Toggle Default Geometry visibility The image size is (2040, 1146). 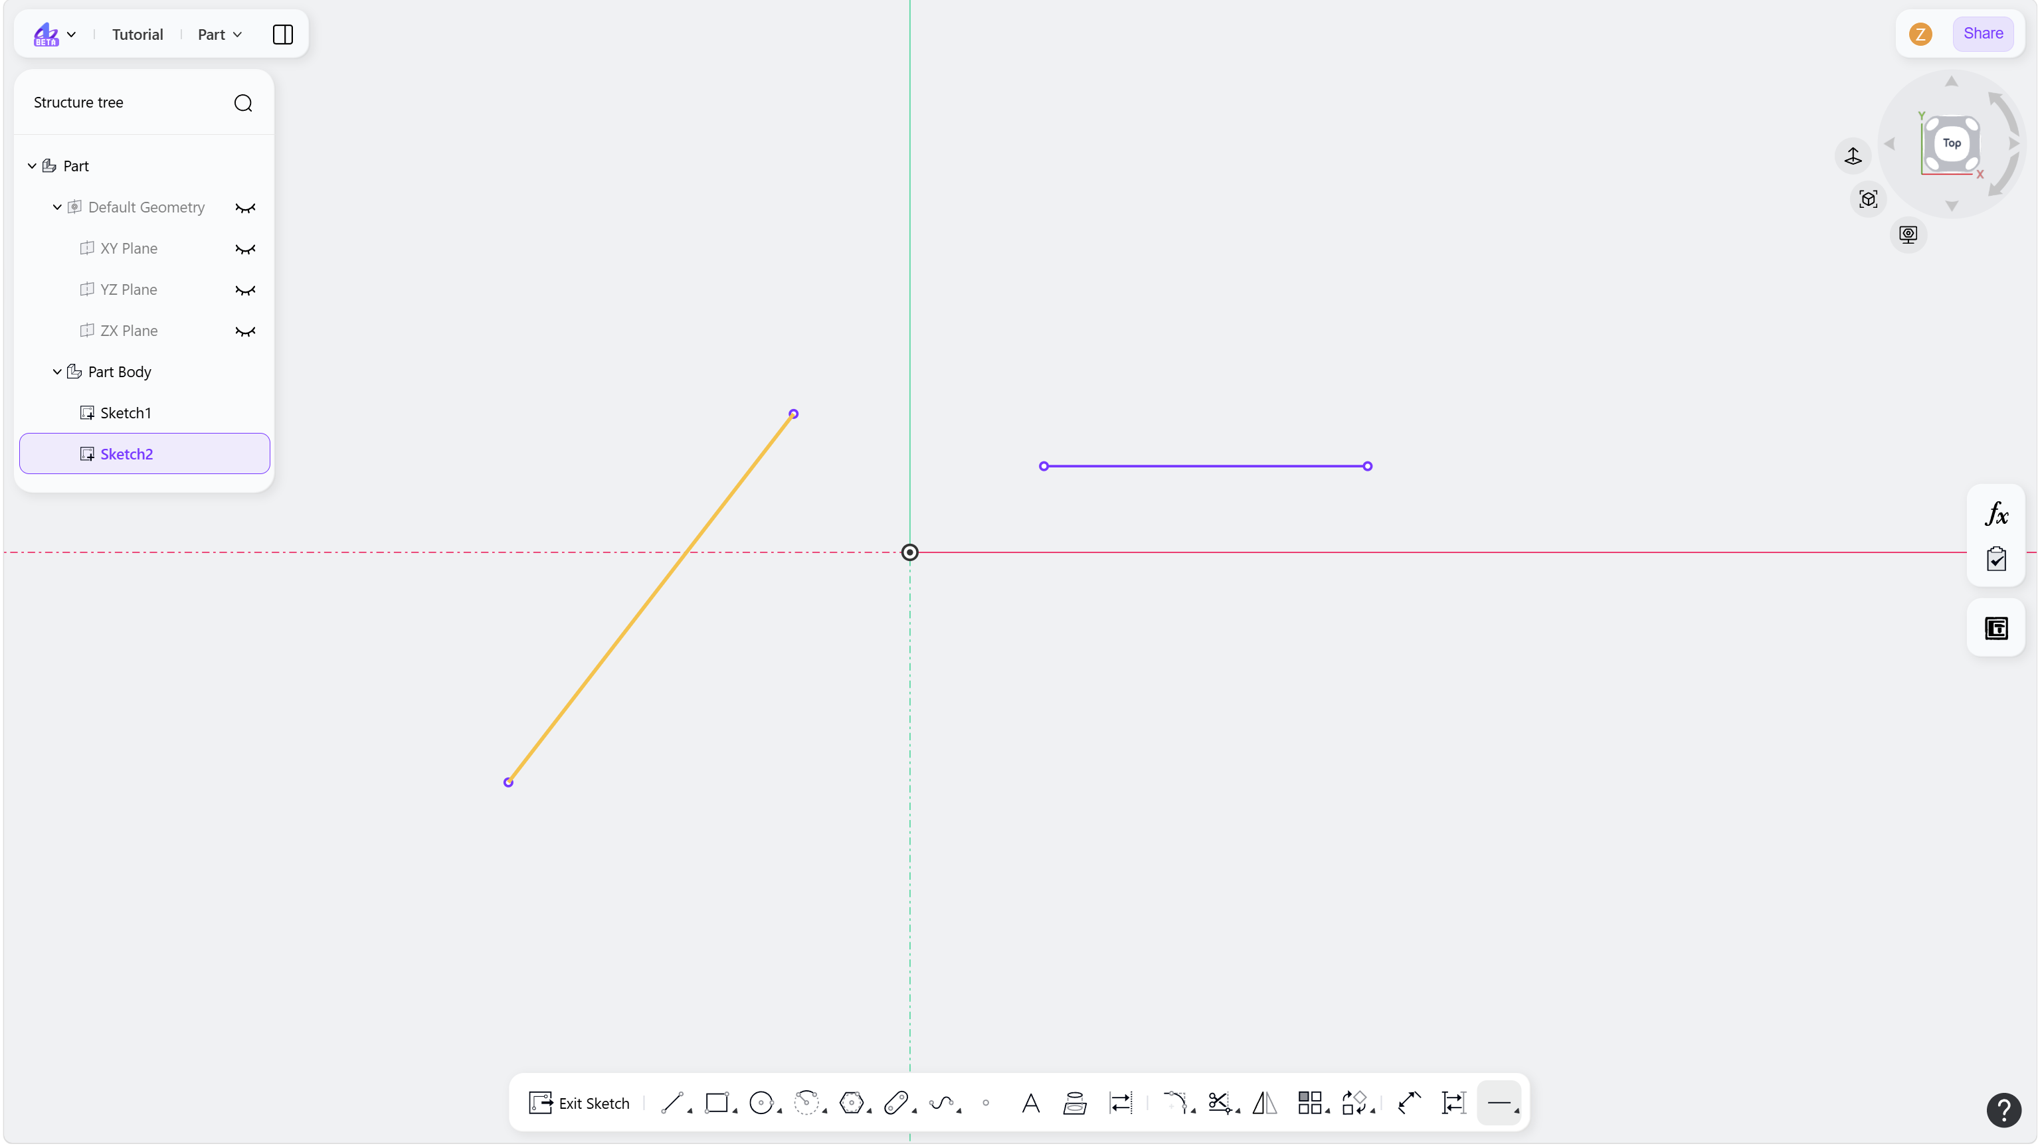[246, 207]
